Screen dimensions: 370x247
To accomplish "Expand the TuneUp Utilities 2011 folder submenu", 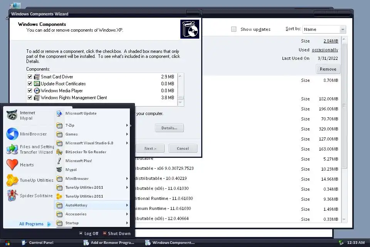I will pyautogui.click(x=127, y=188).
